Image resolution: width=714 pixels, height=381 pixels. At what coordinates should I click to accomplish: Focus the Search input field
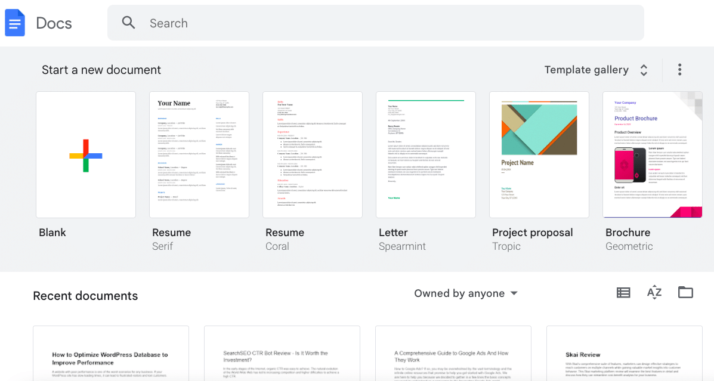pos(376,23)
